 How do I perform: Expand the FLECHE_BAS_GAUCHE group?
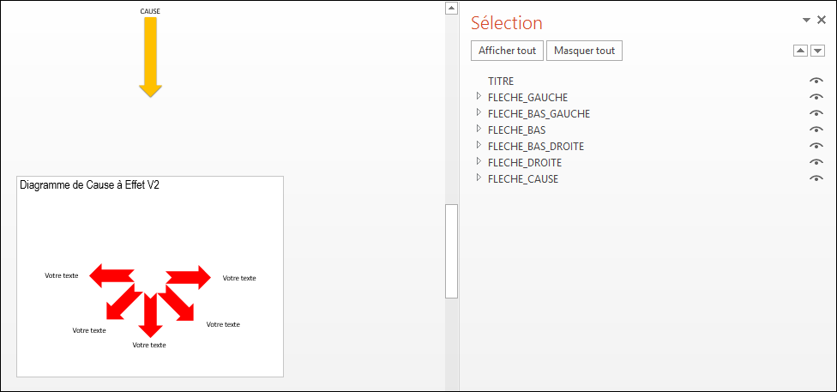click(x=479, y=112)
